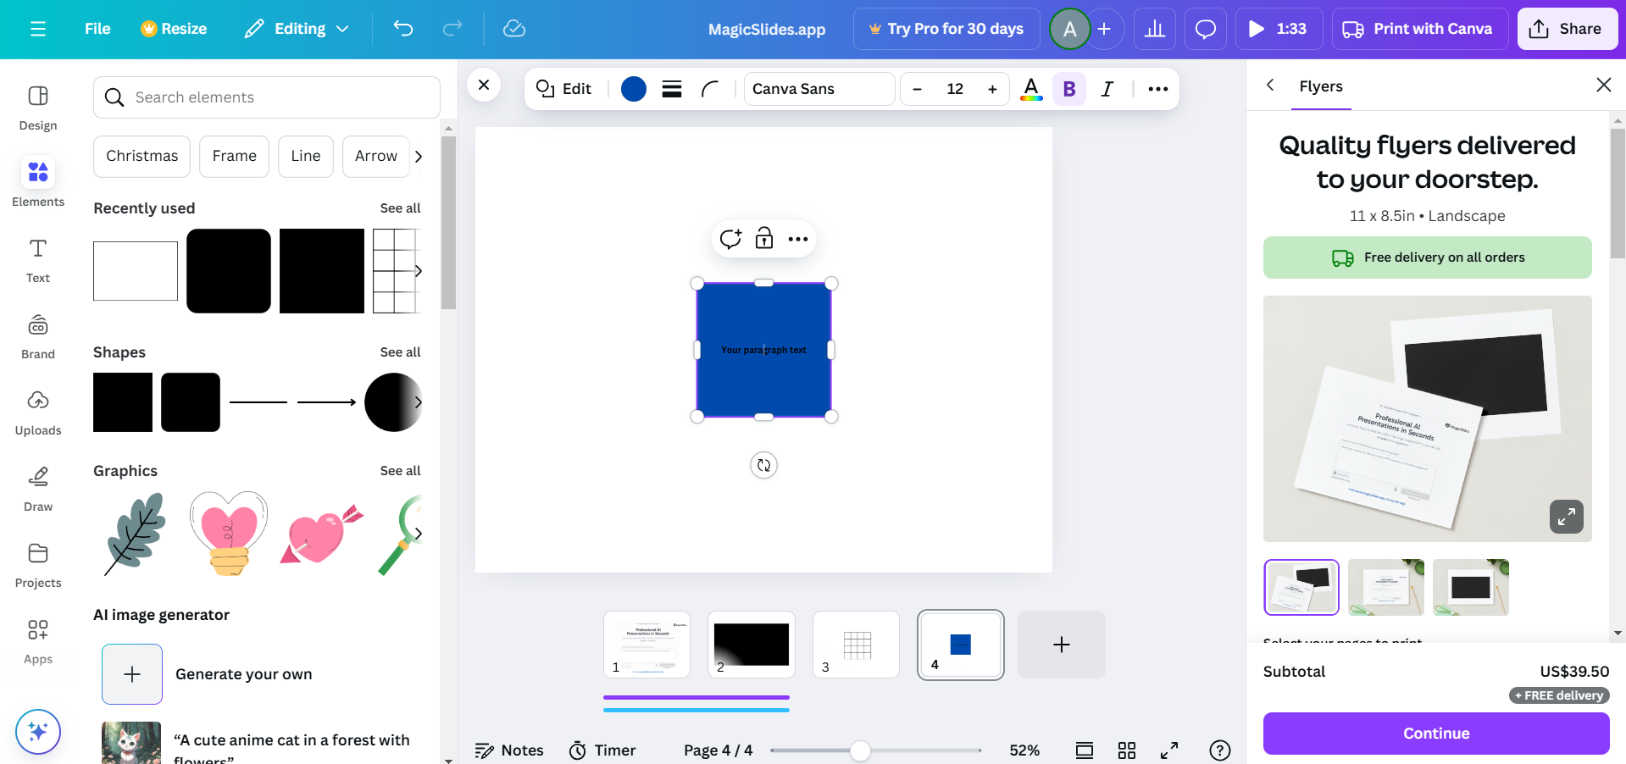Open the Editing mode dropdown
Viewport: 1626px width, 764px height.
point(297,29)
